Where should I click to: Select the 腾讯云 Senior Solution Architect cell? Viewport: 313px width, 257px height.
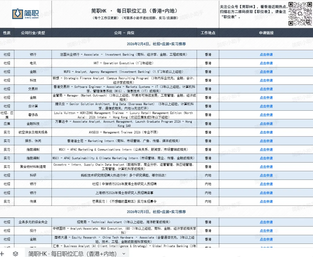point(124,106)
